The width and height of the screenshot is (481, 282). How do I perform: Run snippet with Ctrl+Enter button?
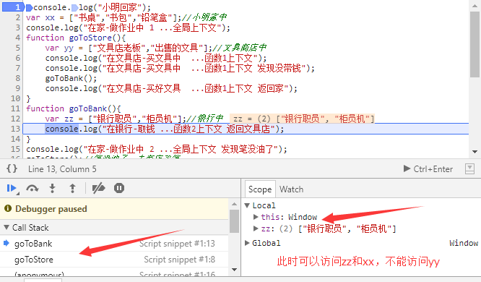(428, 168)
